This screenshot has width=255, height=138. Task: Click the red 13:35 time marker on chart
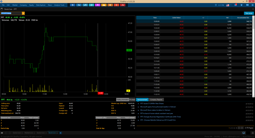pos(101,93)
